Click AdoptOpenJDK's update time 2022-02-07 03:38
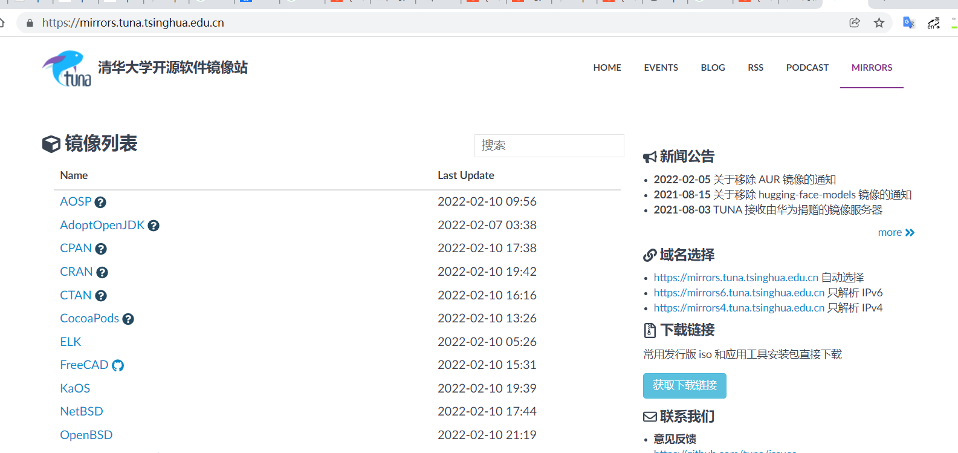 pos(487,225)
